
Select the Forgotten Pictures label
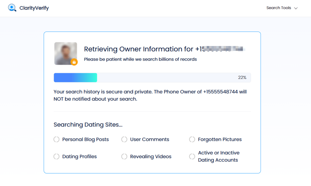[x=220, y=139]
